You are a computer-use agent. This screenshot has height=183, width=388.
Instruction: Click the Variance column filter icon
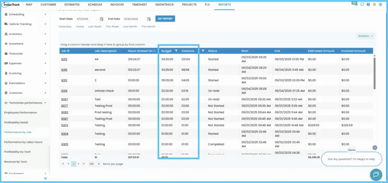[203, 51]
